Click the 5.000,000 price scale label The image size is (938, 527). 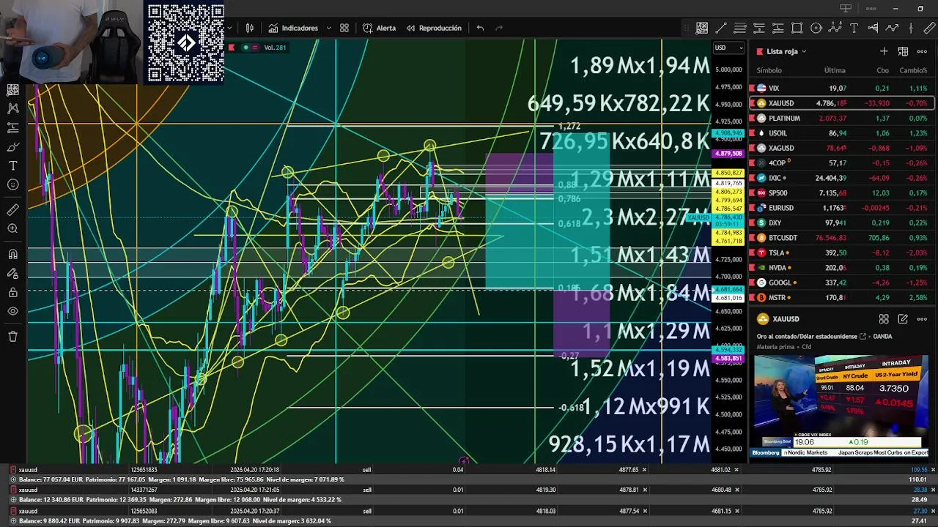click(728, 70)
